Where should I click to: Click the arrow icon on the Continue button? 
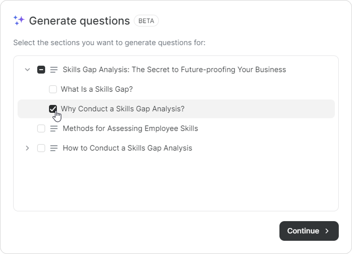click(x=327, y=231)
